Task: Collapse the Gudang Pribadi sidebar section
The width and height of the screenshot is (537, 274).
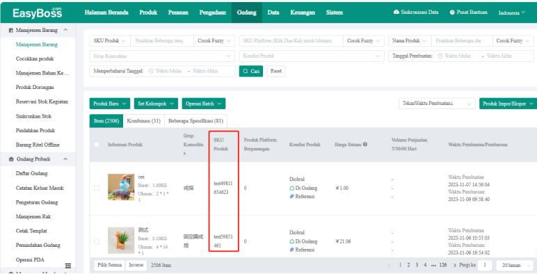Action: point(65,159)
